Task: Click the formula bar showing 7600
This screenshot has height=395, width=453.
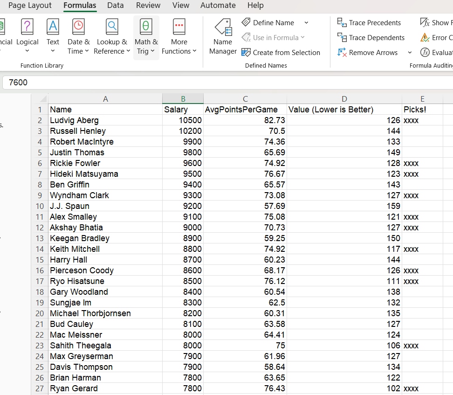Action: point(227,83)
